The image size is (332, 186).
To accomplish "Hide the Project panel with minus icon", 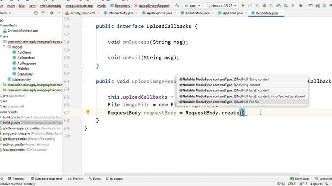I will coord(59,13).
